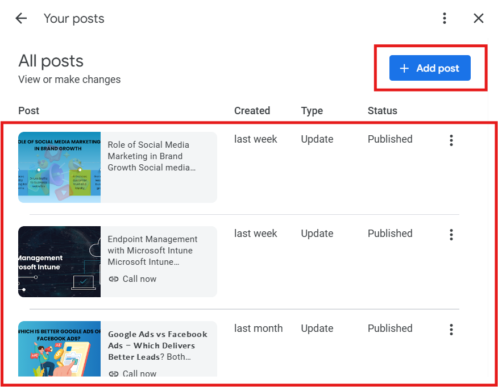
Task: Open the Endpoint Management with Microsoft Intune text
Action: (x=152, y=251)
